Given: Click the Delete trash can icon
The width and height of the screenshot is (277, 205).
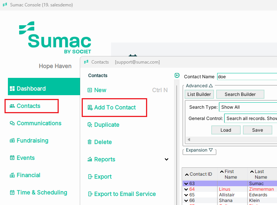Looking at the screenshot, I should (x=90, y=142).
